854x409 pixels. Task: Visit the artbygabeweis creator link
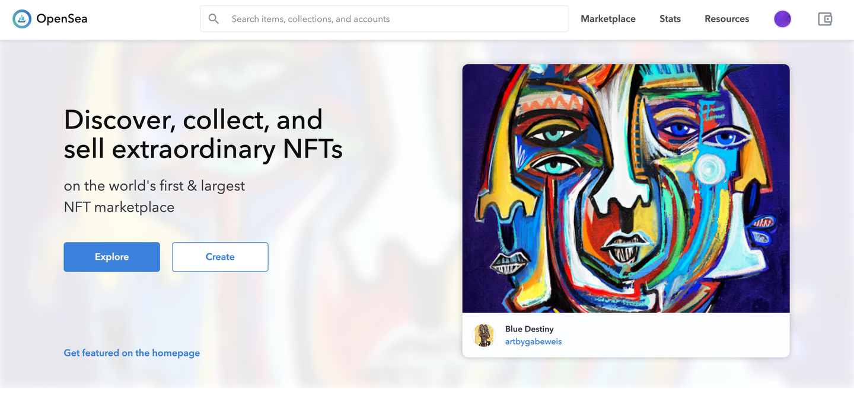[533, 342]
